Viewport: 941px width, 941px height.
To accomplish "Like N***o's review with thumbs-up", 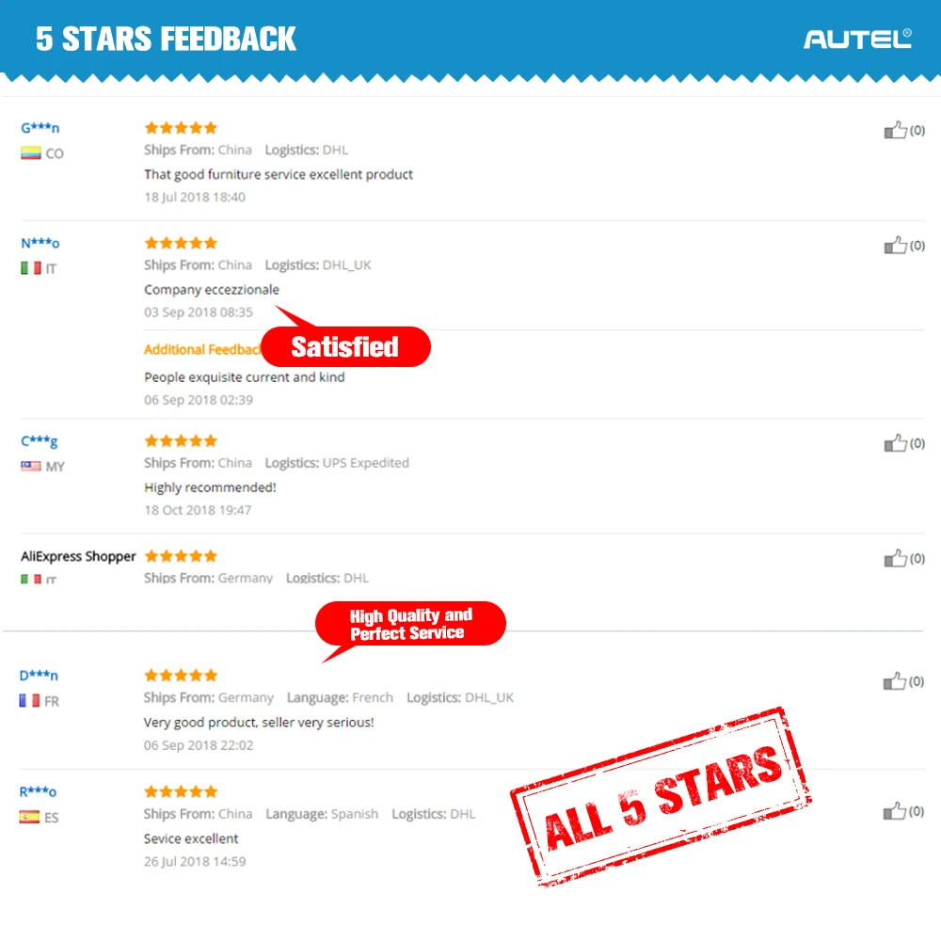I will click(x=895, y=245).
